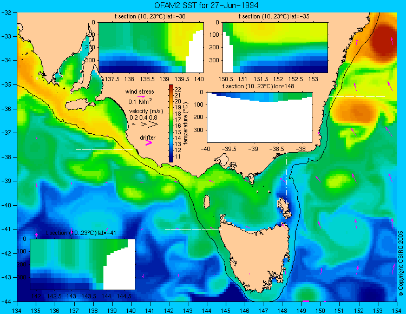Click the "11" colorbar tick label
This screenshot has height=314, width=406.
pos(178,156)
